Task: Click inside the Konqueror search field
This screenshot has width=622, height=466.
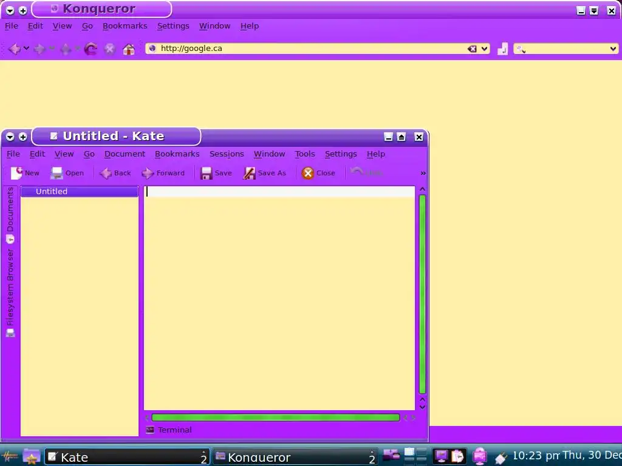Action: coord(567,49)
